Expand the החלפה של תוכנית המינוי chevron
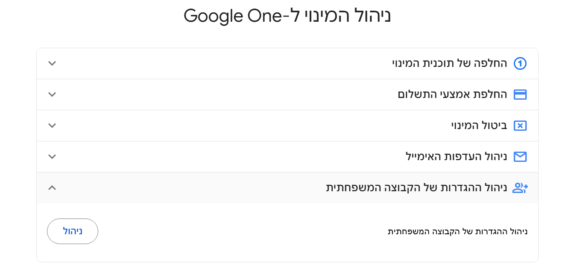The image size is (568, 276). click(x=52, y=63)
